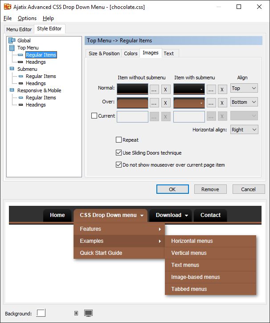Open the Colors tab

[131, 53]
